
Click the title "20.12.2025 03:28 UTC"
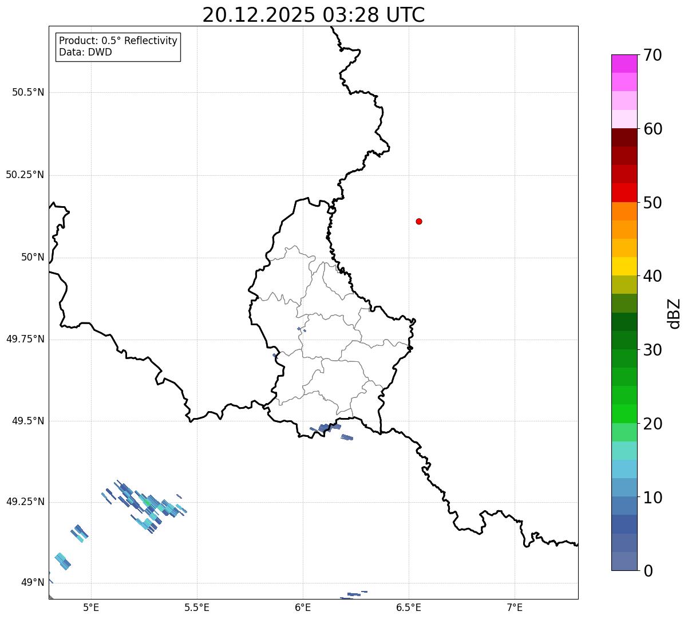click(x=314, y=15)
